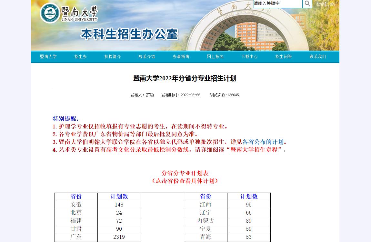Click the 90 plan count for 甘肃
Screen dimensions: 371x242
(119, 229)
